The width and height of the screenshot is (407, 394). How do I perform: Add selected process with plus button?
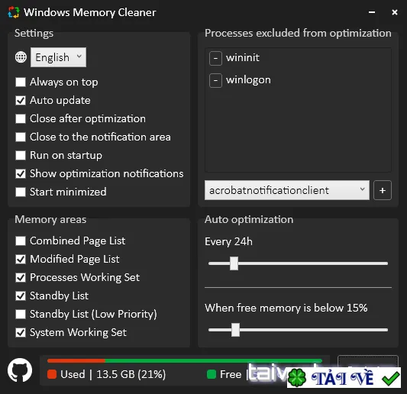(x=383, y=190)
